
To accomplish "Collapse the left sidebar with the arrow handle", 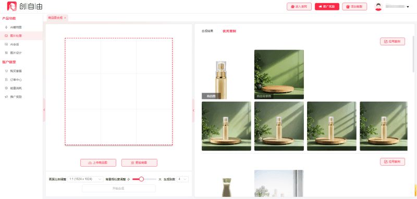I will (44, 110).
